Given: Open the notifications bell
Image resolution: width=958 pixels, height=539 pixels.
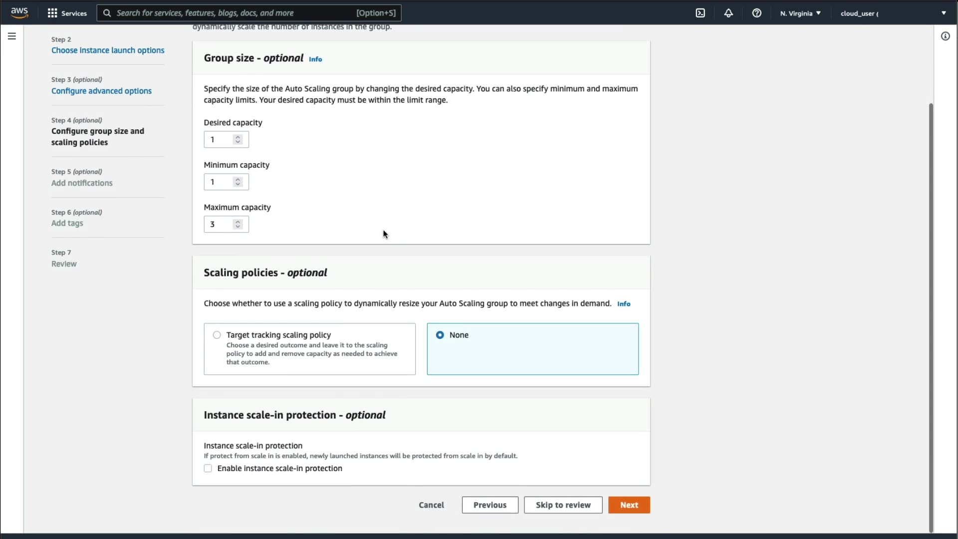Looking at the screenshot, I should (728, 13).
